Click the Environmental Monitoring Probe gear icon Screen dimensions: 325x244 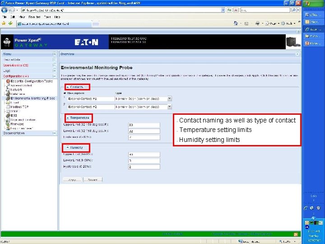8,99
